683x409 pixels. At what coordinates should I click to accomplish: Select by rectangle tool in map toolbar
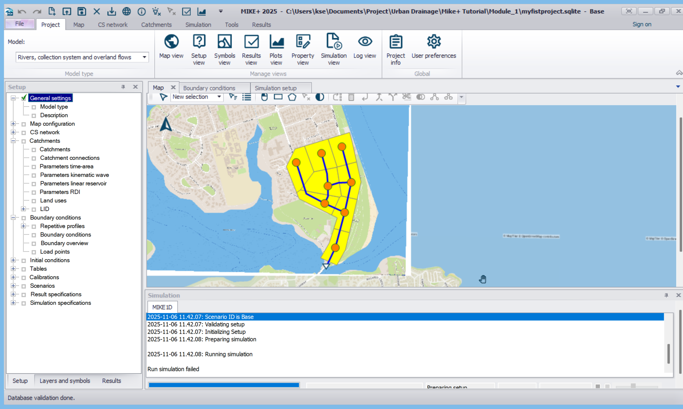(278, 97)
